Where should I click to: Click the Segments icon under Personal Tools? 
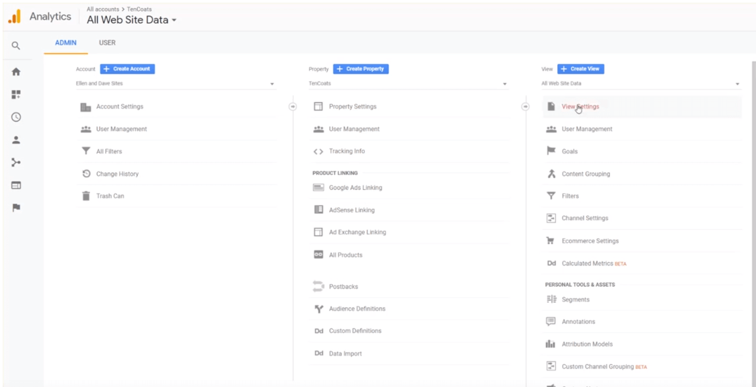[551, 299]
